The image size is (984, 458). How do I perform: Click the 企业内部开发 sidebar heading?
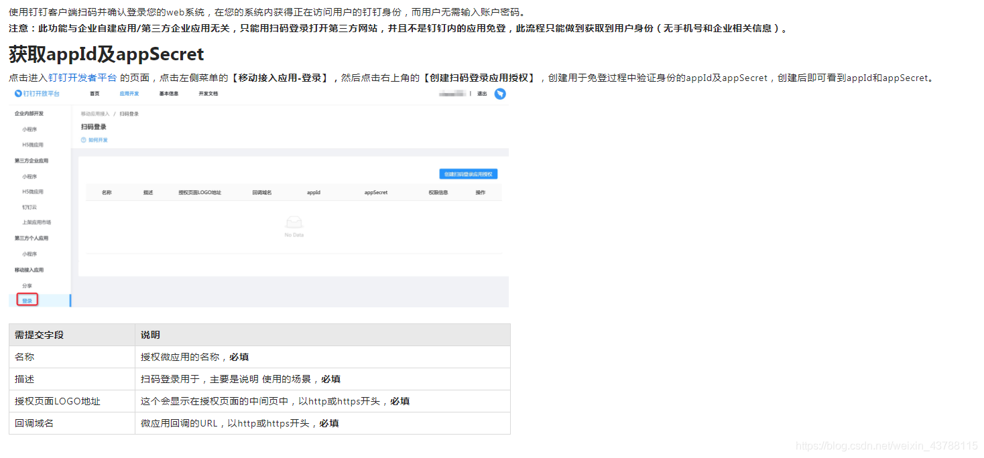[x=29, y=114]
